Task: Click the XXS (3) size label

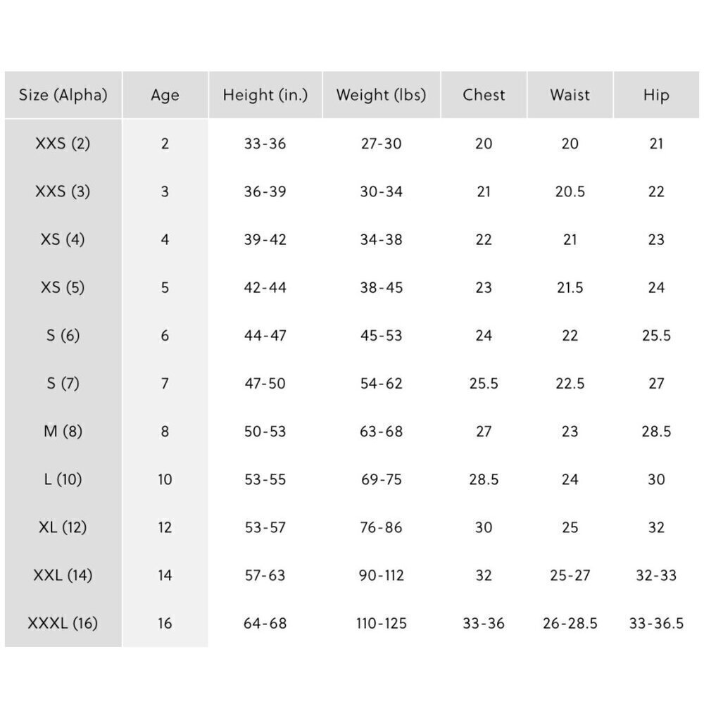Action: [x=63, y=191]
